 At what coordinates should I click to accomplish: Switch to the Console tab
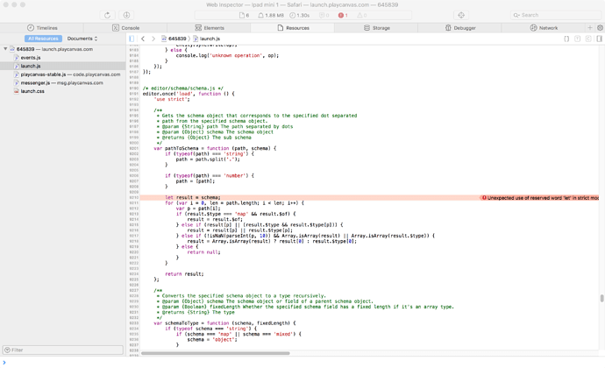[x=125, y=28]
